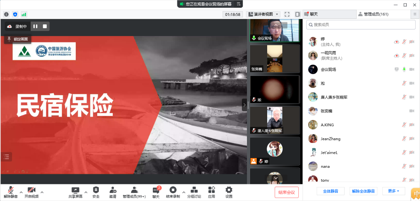Open the 演讲者视图 view dropdown
This screenshot has height=201, width=420.
(x=263, y=14)
